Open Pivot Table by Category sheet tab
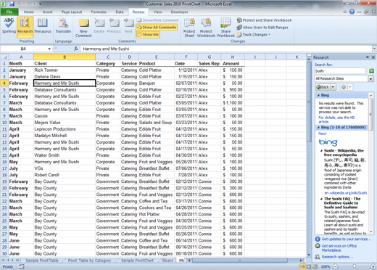 [x=89, y=261]
